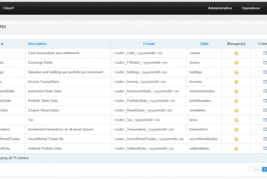Open managers icon for Portfolio Static Data row

click(x=236, y=101)
